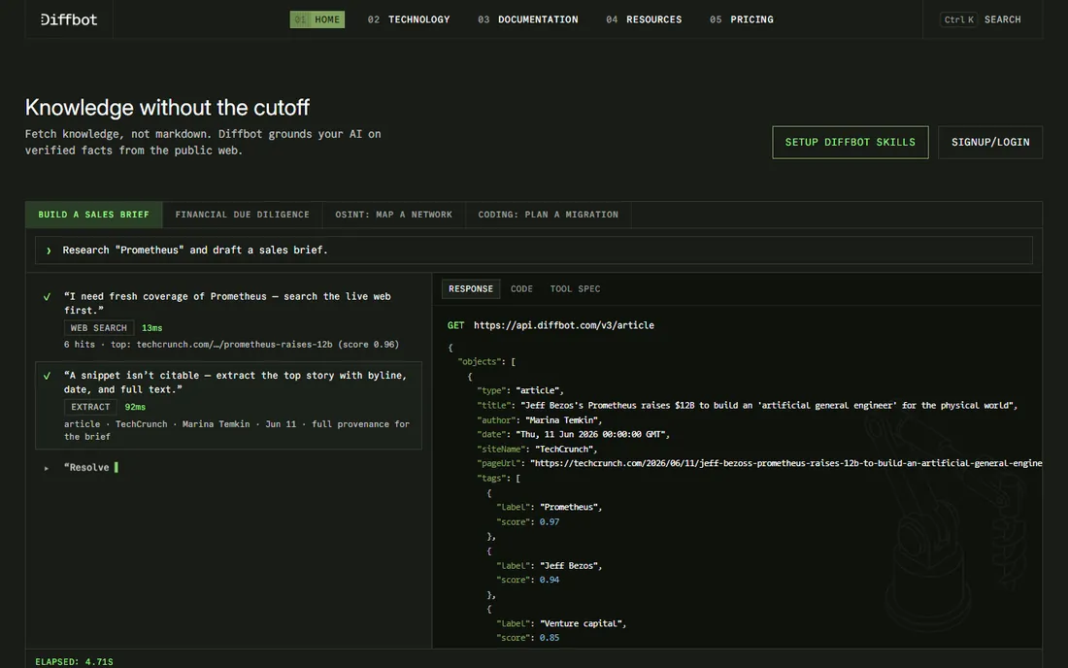Click the "I need fresh coverage of Prometheus" step text
1068x668 pixels.
[x=227, y=303]
